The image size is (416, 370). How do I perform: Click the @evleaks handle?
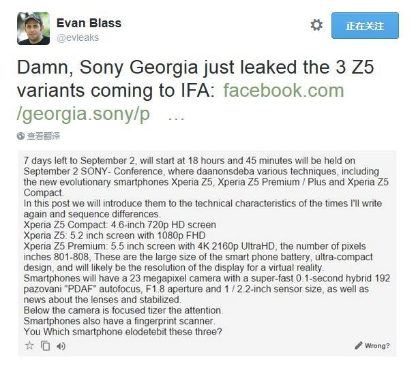[x=78, y=38]
